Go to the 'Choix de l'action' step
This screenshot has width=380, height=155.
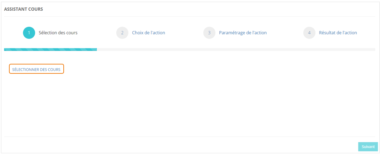click(148, 33)
